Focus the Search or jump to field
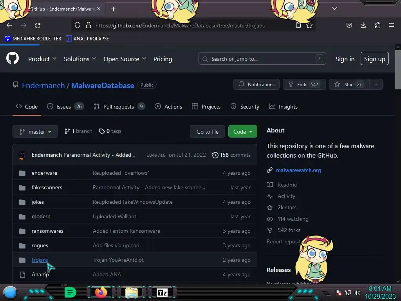Image resolution: width=401 pixels, height=301 pixels. point(262,59)
